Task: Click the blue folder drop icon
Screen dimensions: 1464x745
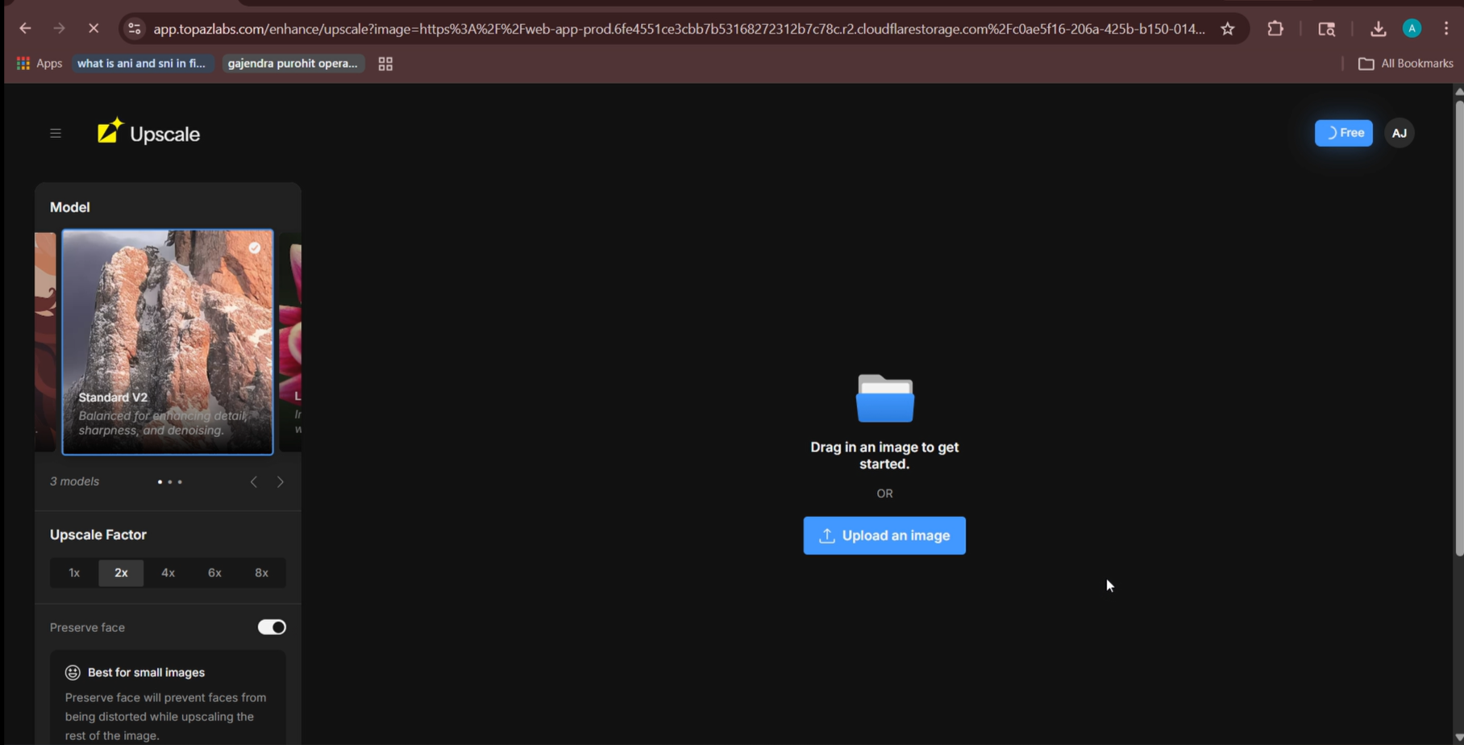Action: click(x=884, y=398)
